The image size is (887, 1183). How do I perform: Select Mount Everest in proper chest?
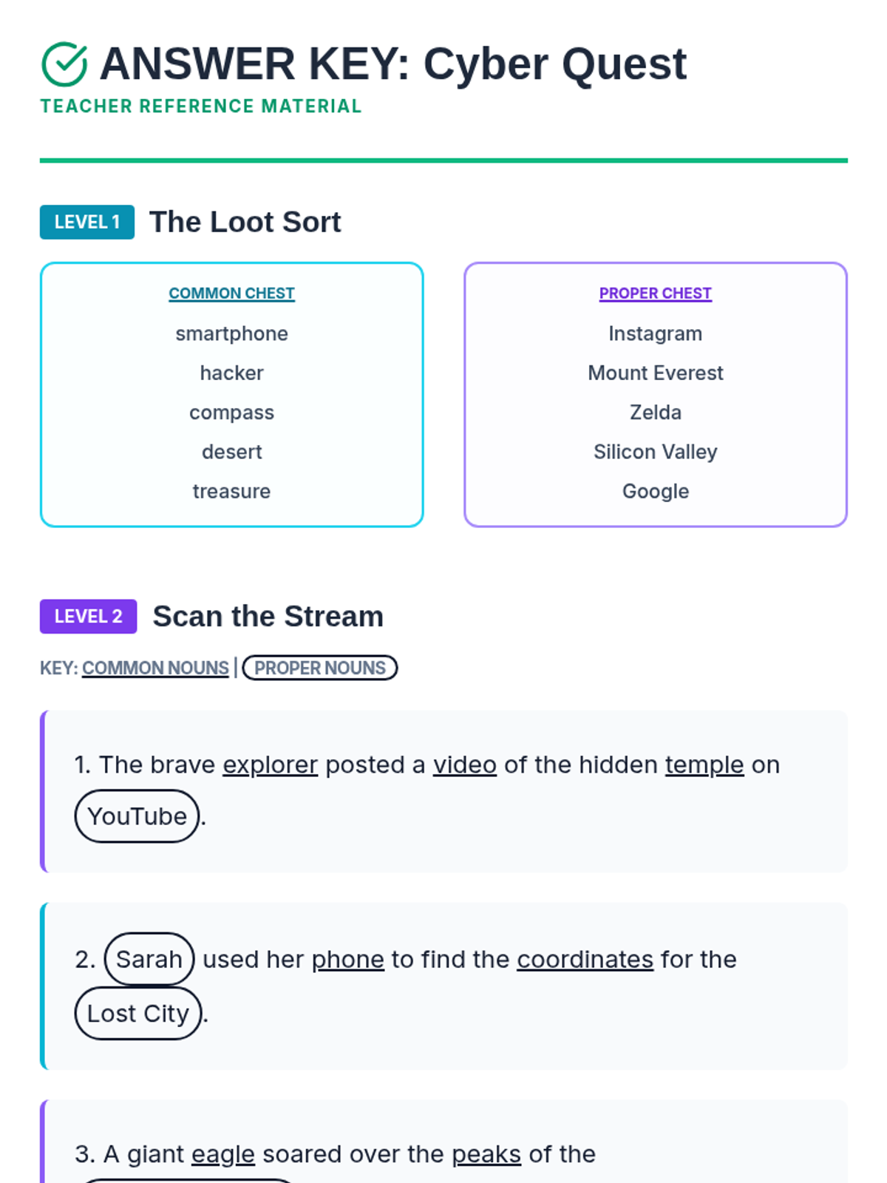[656, 373]
